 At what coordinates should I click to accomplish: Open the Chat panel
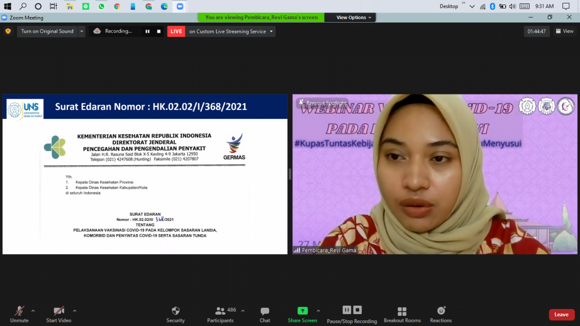[x=265, y=315]
